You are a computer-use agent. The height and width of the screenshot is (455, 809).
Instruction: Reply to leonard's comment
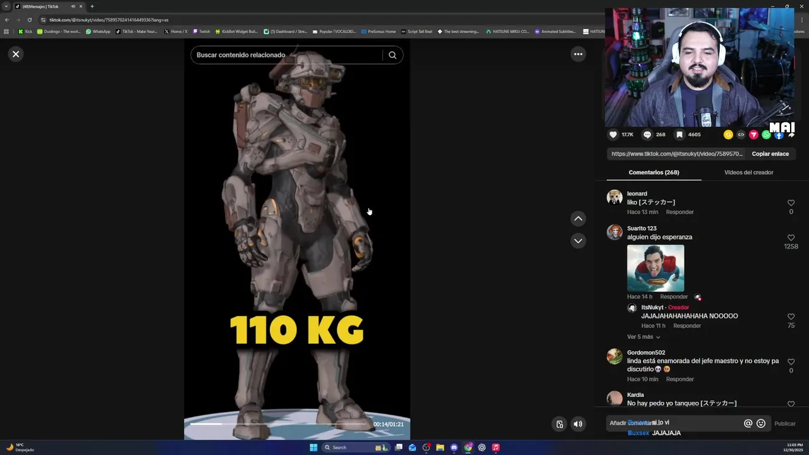tap(679, 212)
